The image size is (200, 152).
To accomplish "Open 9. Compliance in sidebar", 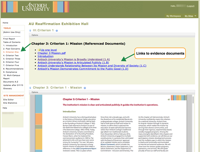I will 10,72.
